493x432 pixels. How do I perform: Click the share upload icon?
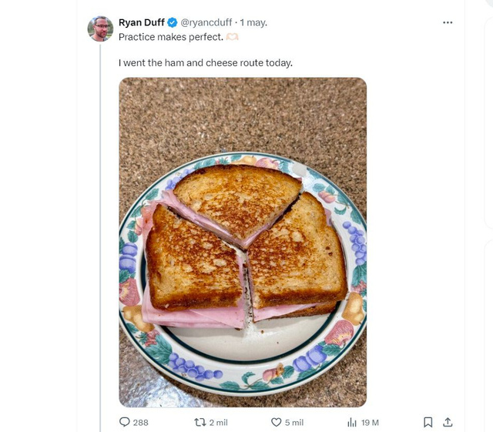coord(448,422)
